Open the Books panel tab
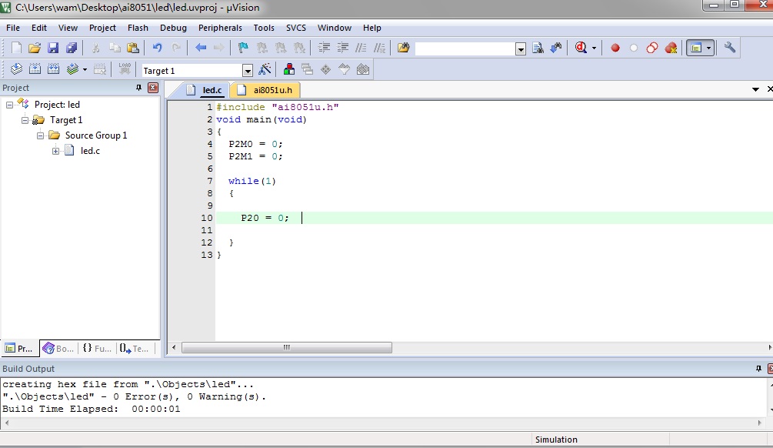The image size is (773, 448). (59, 348)
